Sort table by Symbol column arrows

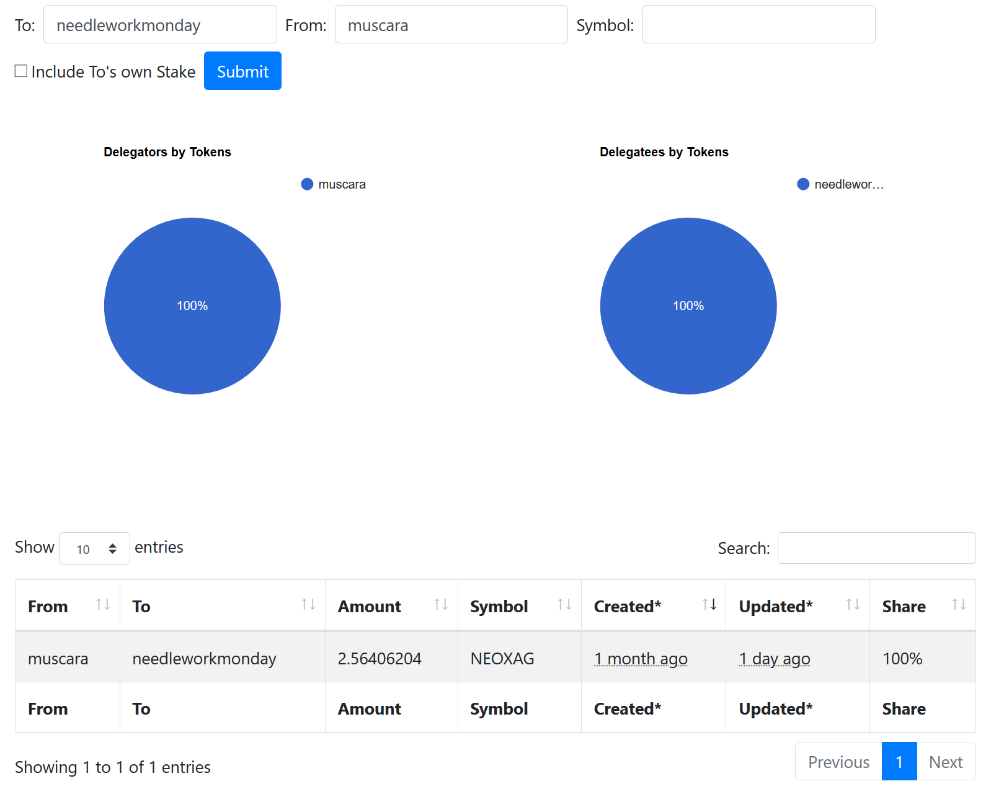[564, 605]
